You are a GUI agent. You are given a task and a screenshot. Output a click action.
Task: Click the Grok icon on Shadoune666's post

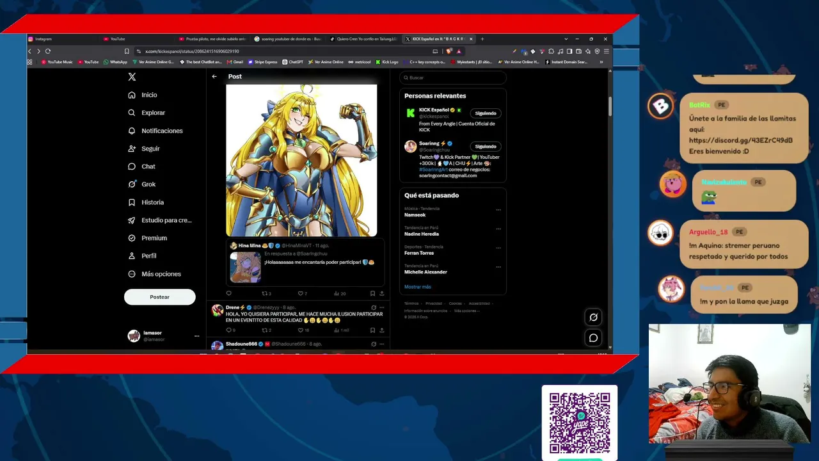(x=374, y=344)
